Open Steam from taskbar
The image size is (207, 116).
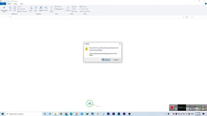pyautogui.click(x=93, y=114)
